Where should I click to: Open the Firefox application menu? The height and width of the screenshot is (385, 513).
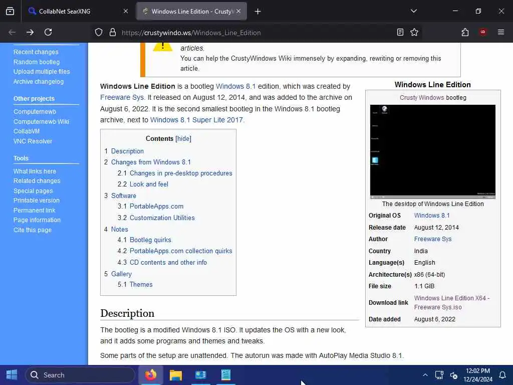500,32
